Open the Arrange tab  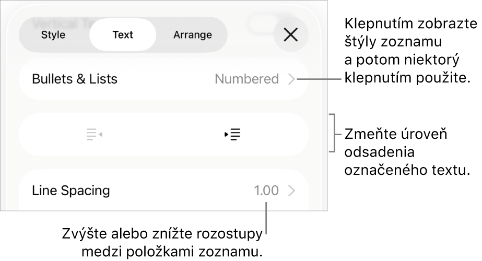coord(193,35)
